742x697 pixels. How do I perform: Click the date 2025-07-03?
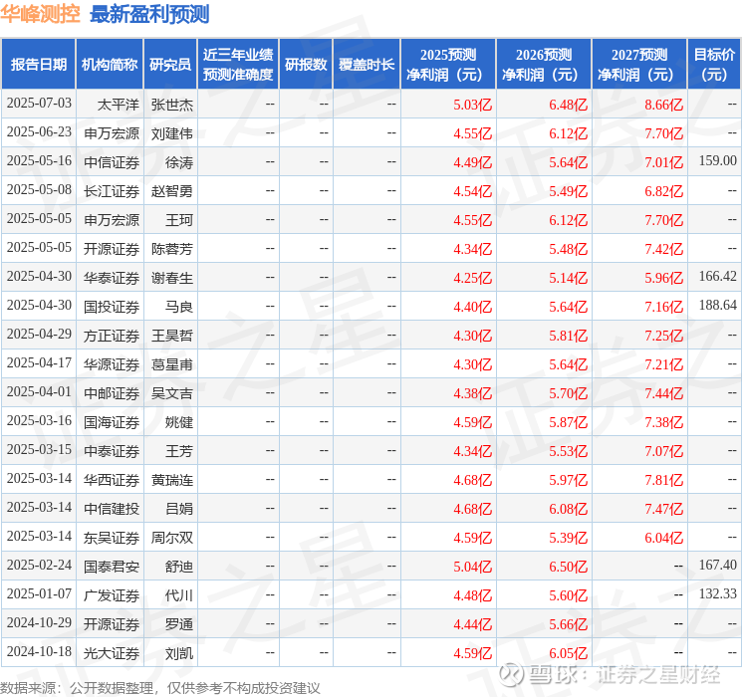(x=39, y=104)
